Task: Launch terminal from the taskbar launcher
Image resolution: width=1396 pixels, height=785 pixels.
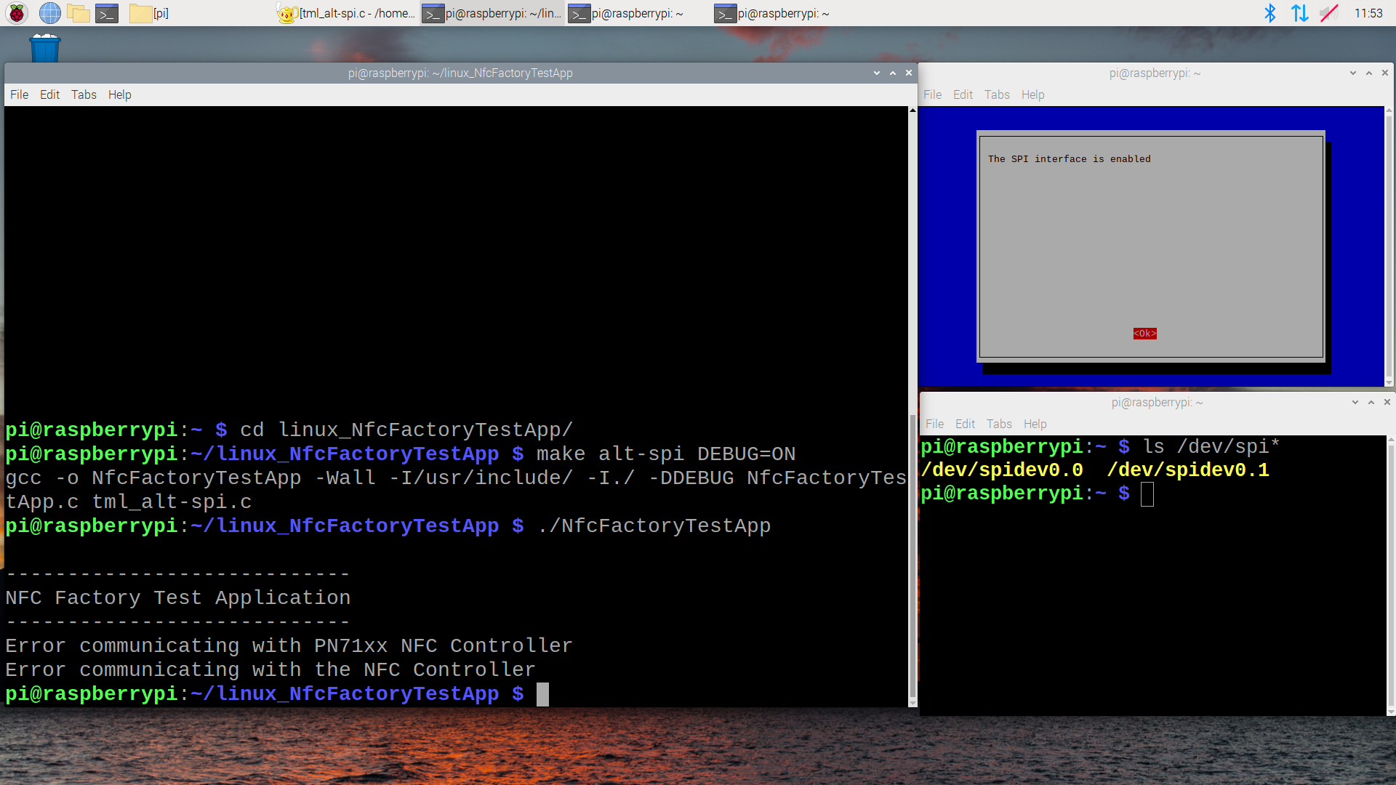Action: [x=107, y=13]
